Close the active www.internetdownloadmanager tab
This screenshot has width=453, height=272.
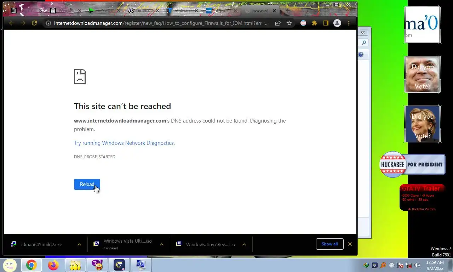click(274, 11)
